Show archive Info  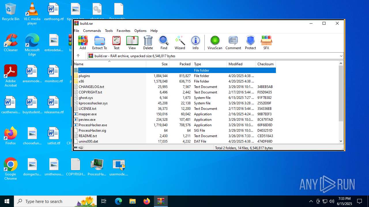pyautogui.click(x=195, y=43)
